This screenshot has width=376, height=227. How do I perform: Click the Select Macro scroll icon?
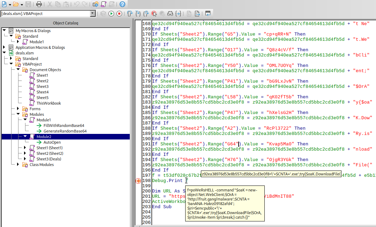[x=103, y=4]
